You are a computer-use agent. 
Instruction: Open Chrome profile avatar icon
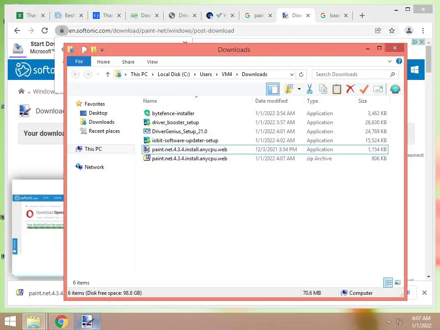[x=409, y=31]
